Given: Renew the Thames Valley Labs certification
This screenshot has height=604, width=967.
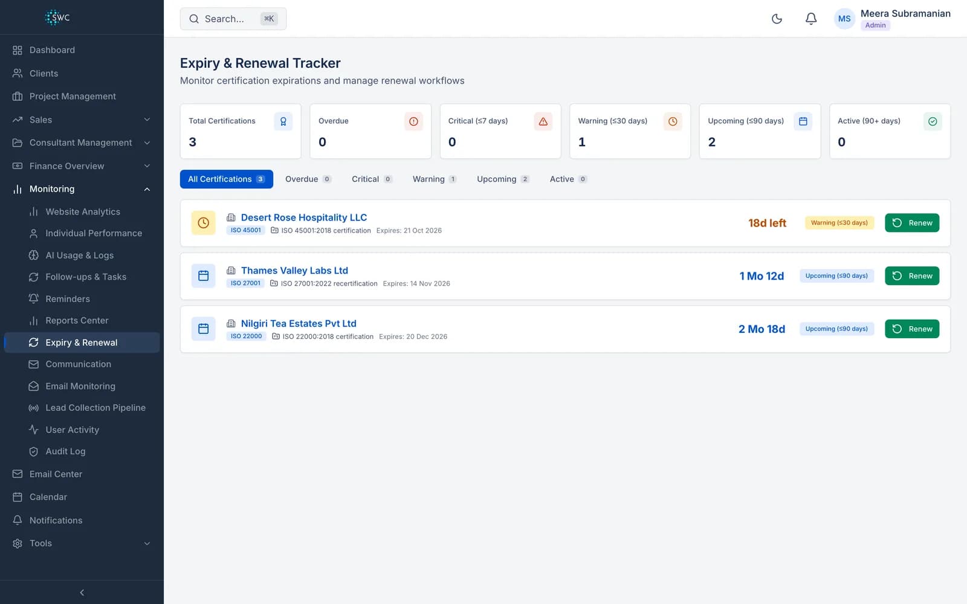Looking at the screenshot, I should [x=912, y=276].
